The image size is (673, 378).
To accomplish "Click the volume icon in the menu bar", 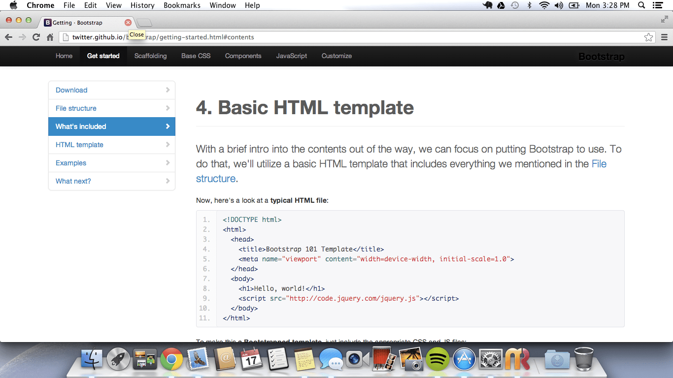I will click(559, 5).
